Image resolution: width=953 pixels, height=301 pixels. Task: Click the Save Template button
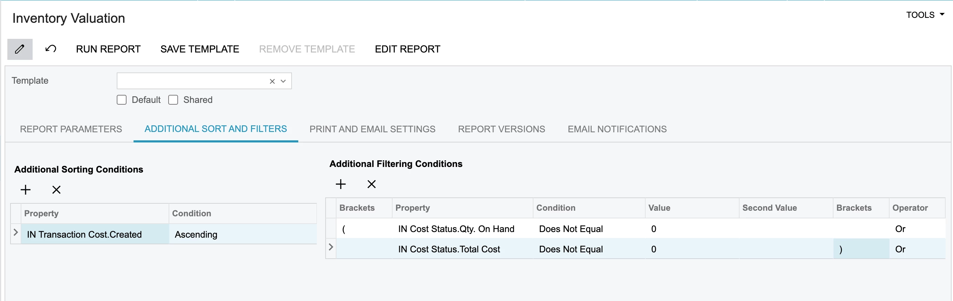(x=199, y=49)
